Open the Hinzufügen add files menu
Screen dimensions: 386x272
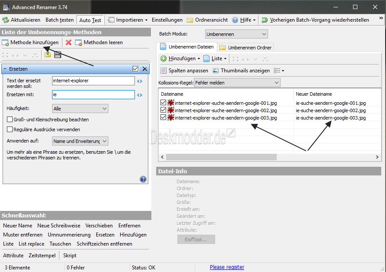[180, 58]
